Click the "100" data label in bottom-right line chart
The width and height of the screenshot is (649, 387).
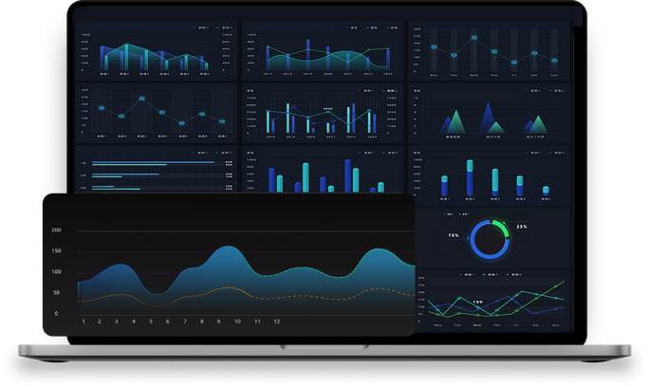(478, 302)
